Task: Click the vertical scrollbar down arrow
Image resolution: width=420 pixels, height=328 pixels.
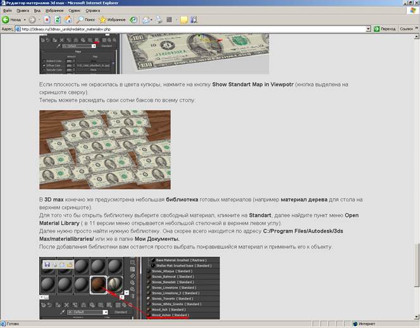Action: 416,317
